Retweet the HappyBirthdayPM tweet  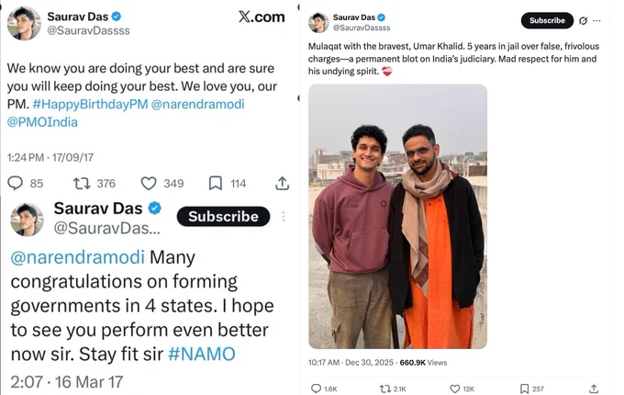click(82, 183)
